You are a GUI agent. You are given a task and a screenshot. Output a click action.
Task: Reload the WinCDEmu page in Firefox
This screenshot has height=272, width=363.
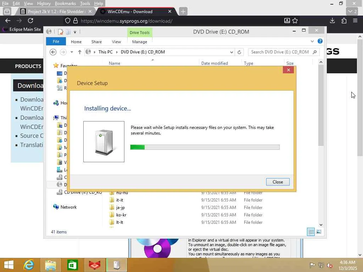pos(30,21)
